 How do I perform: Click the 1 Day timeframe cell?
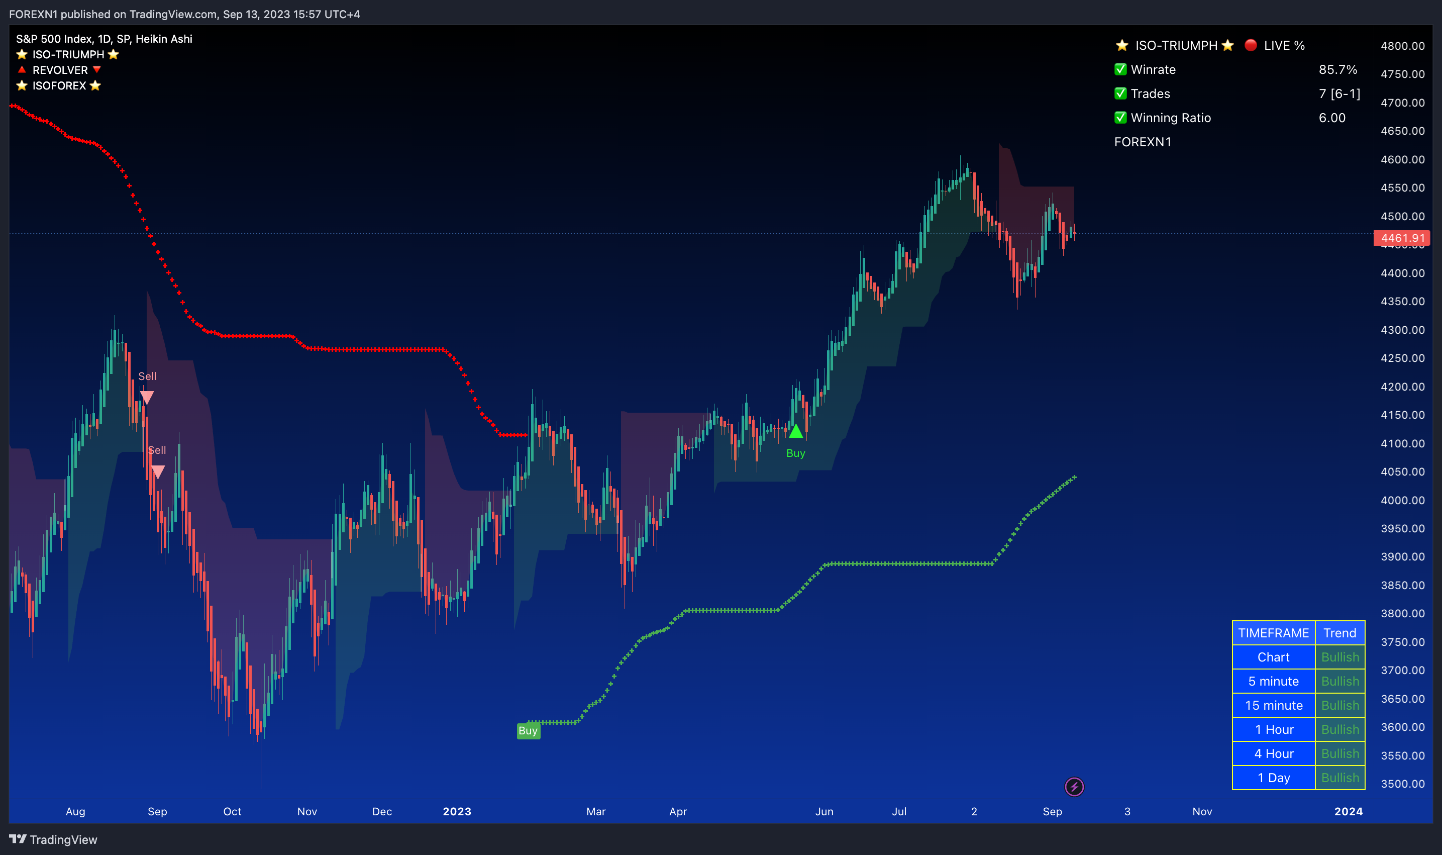(x=1273, y=778)
